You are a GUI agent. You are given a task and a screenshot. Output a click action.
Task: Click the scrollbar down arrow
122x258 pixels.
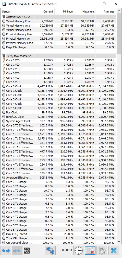(119, 242)
